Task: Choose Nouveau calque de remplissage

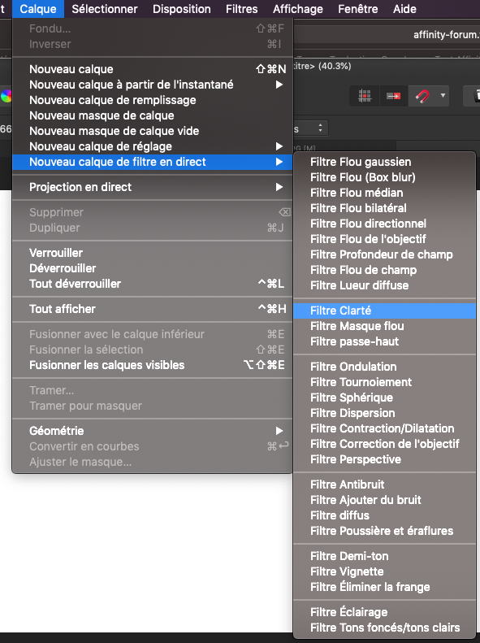Action: click(153, 100)
